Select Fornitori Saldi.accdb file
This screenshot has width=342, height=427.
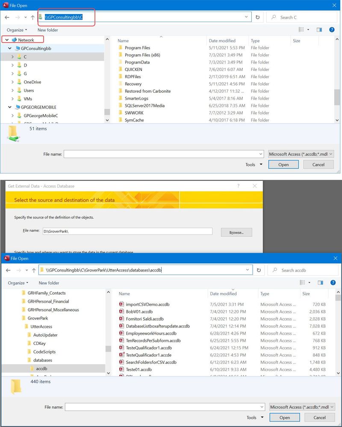[x=144, y=319]
